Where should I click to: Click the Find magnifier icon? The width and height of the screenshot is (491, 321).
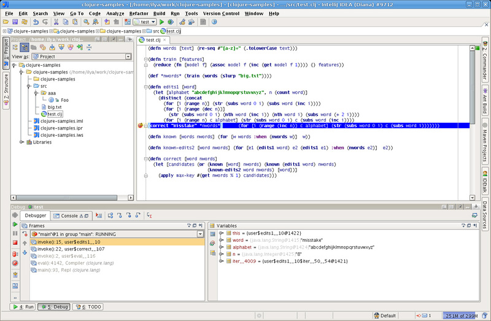[86, 22]
